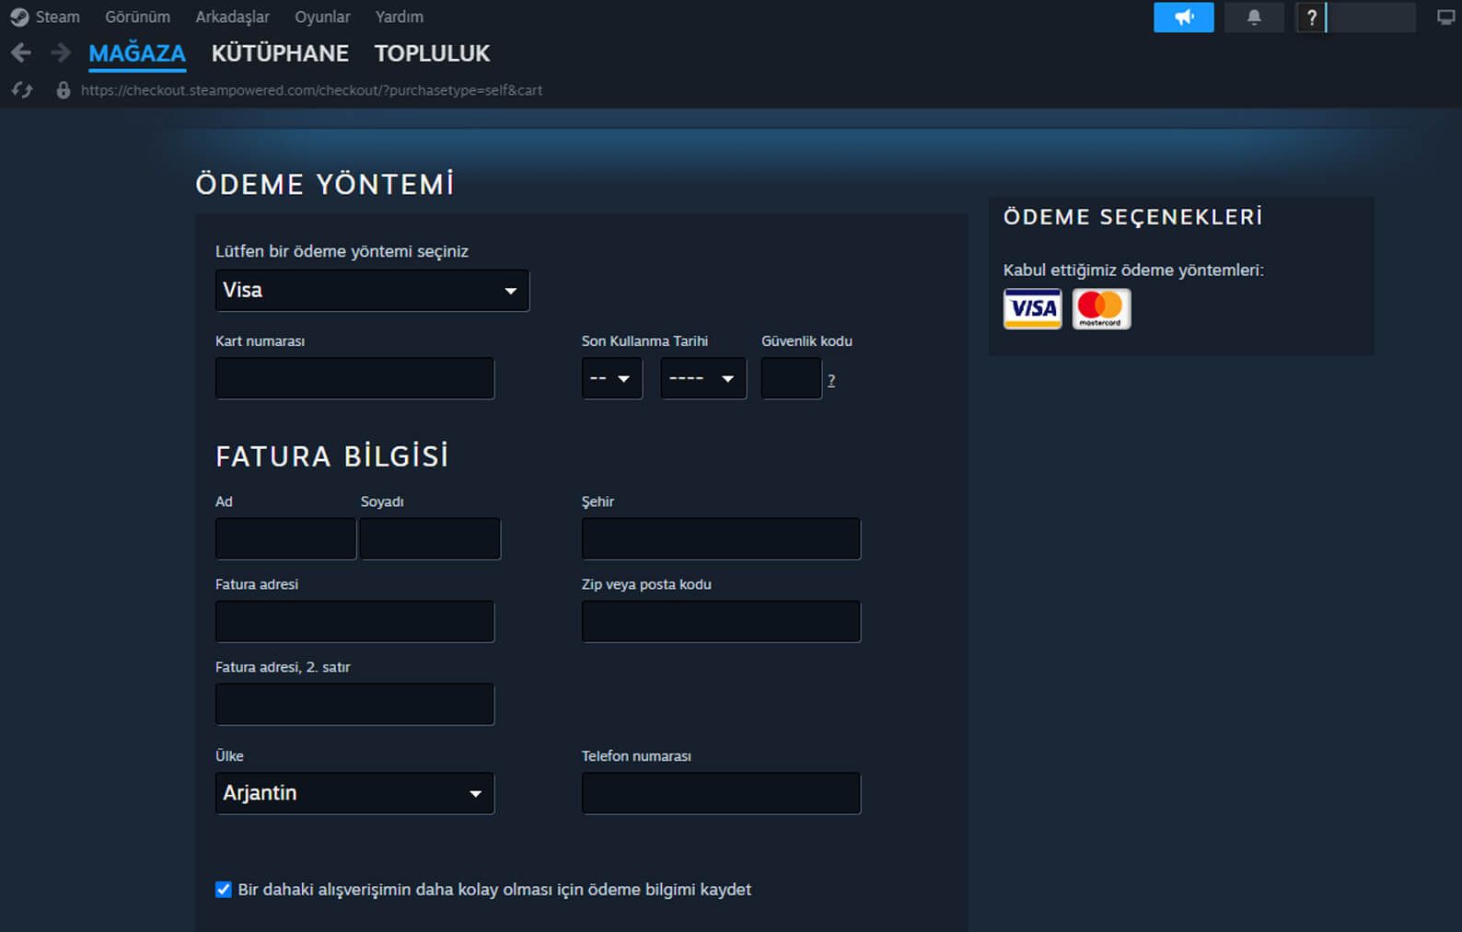This screenshot has height=932, width=1462.
Task: Click the Fatura adresi 2. satır field
Action: pos(354,704)
